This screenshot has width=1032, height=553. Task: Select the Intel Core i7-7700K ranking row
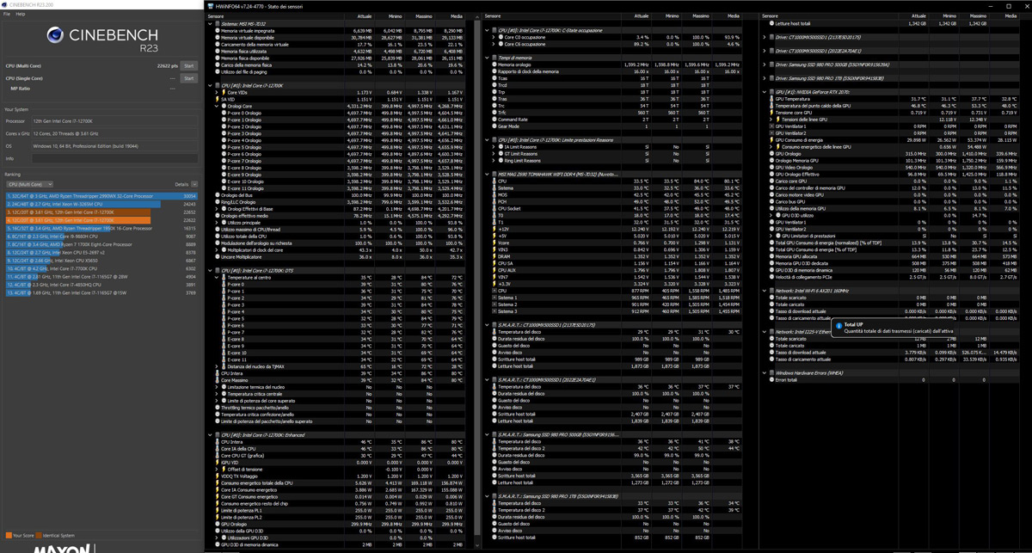101,268
